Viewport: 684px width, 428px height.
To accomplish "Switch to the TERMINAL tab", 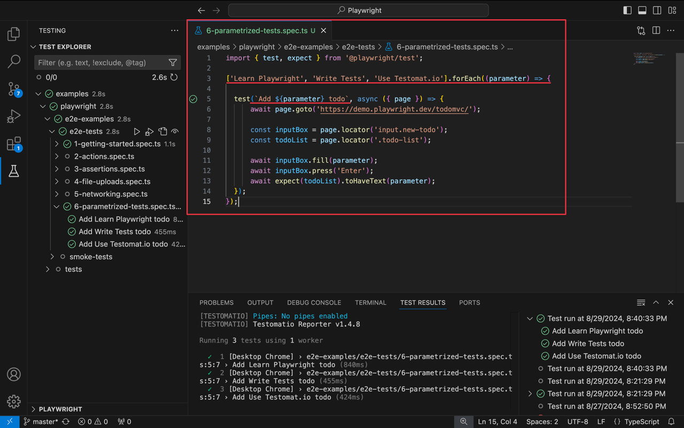I will 370,303.
